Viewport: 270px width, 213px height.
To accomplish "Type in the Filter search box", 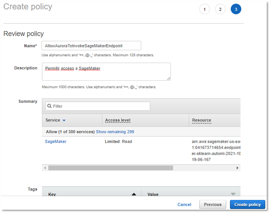I will [101, 106].
